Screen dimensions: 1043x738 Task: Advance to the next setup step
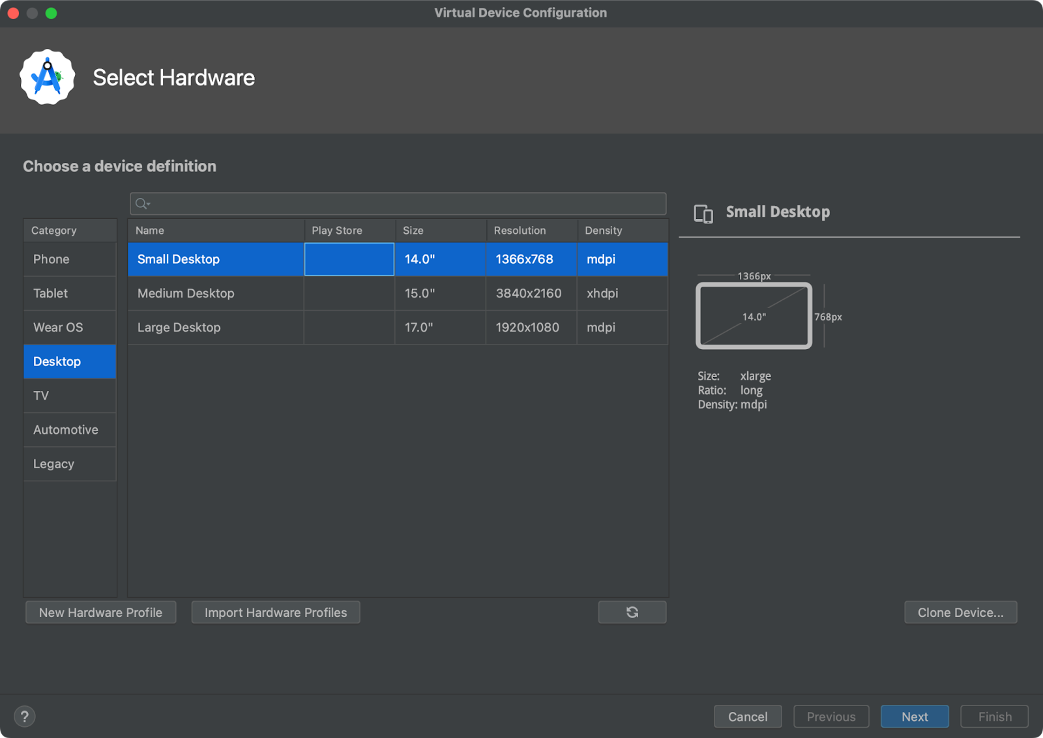tap(915, 717)
